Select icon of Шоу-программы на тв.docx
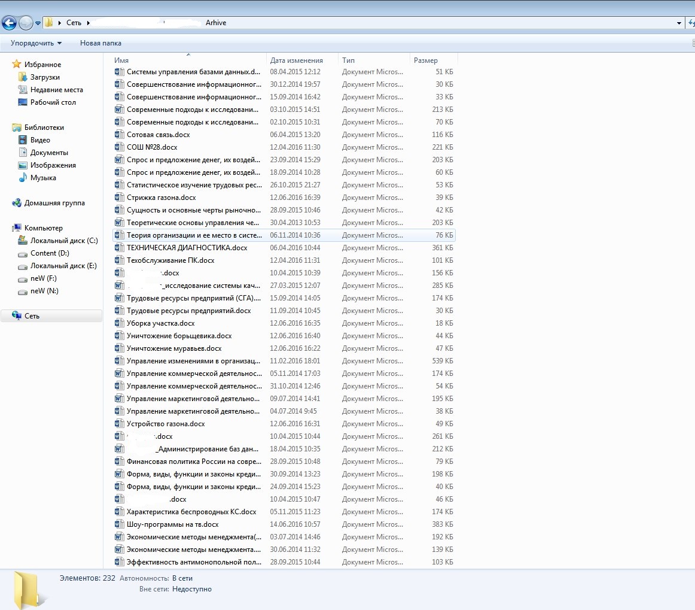Image resolution: width=695 pixels, height=610 pixels. 119,524
